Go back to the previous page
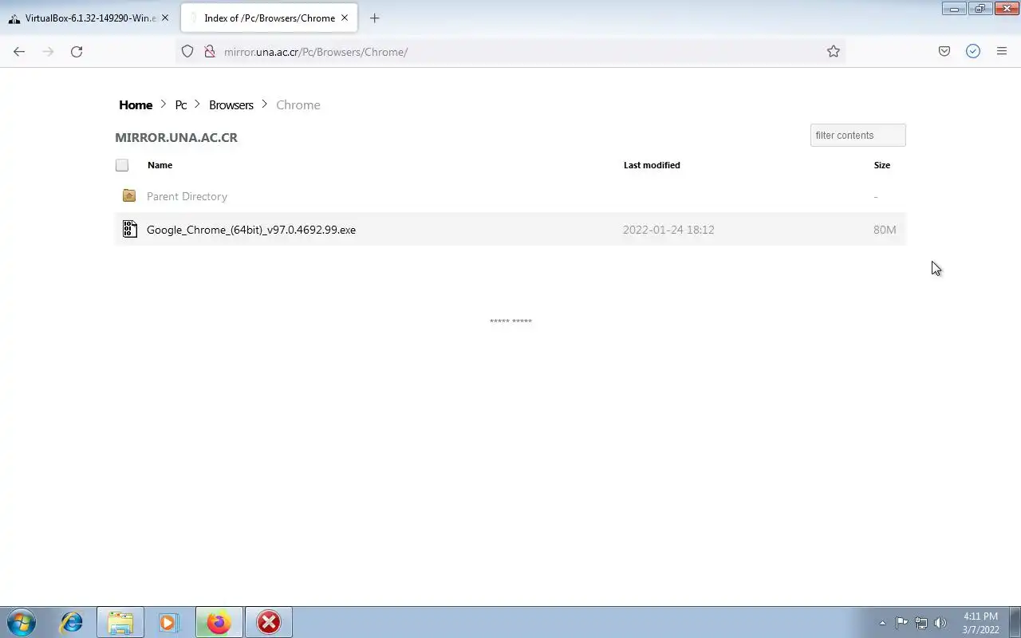The image size is (1021, 638). 19,51
